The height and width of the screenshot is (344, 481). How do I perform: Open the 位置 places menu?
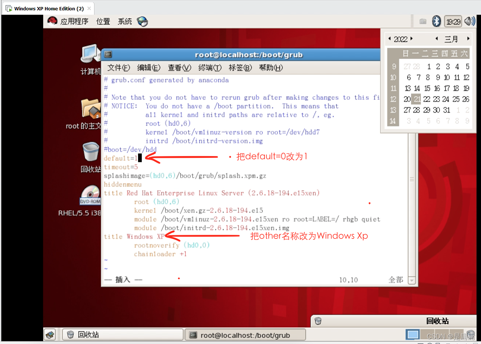point(103,22)
